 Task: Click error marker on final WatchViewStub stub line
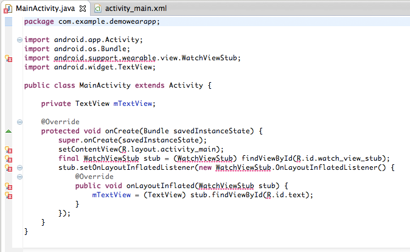[9, 159]
